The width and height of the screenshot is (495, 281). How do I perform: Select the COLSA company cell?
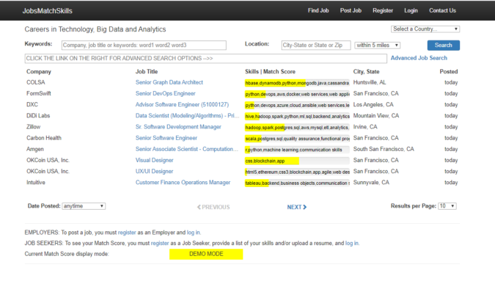(36, 82)
